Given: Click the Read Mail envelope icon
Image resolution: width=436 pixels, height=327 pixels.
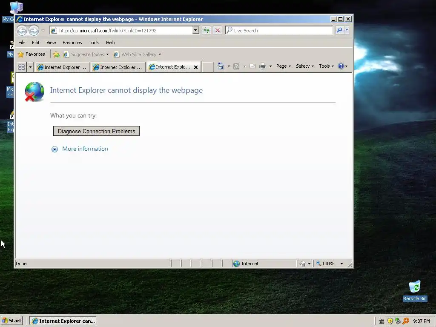Looking at the screenshot, I should (252, 66).
